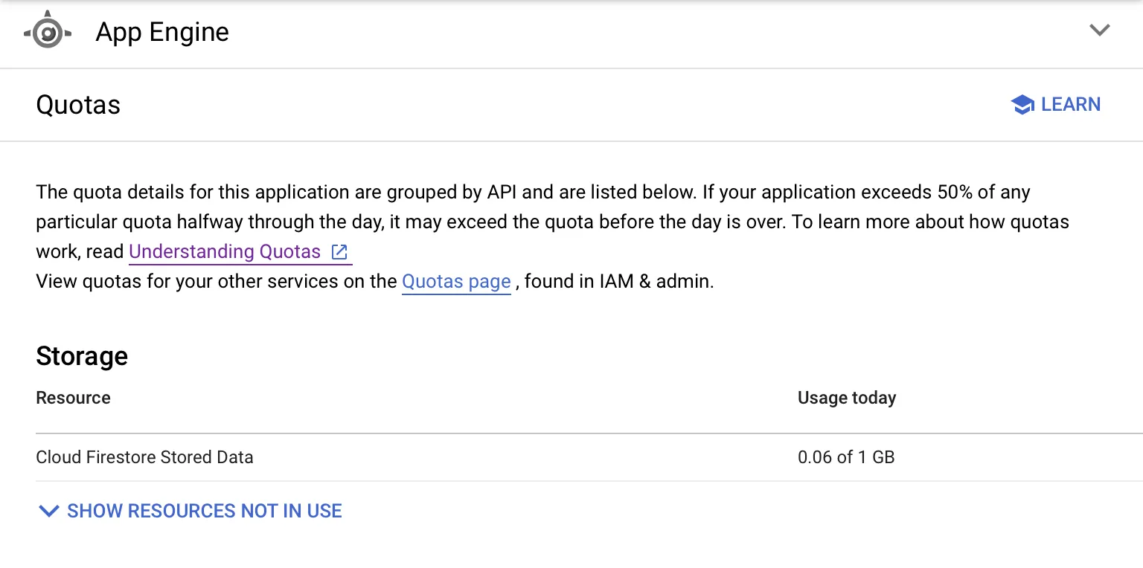This screenshot has width=1143, height=568.
Task: Click the Usage today column header
Action: point(846,398)
